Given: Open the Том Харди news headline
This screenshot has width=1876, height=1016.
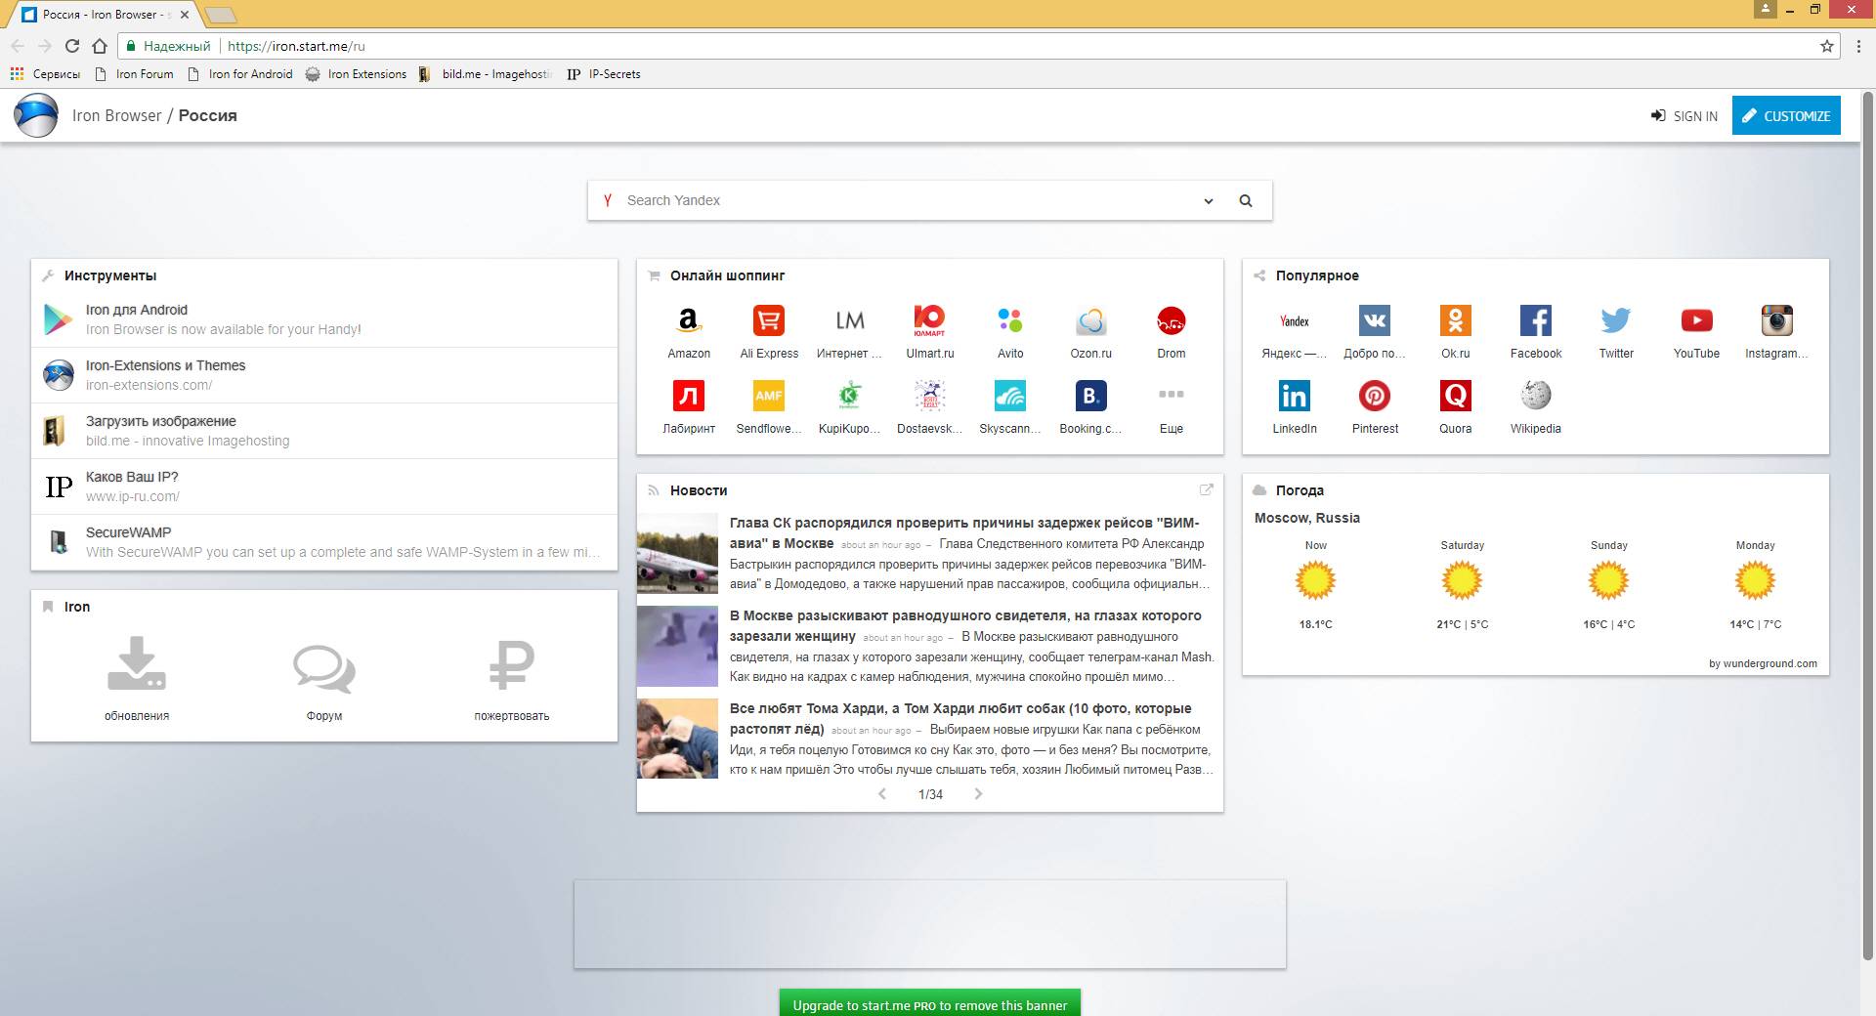Looking at the screenshot, I should click(x=960, y=718).
